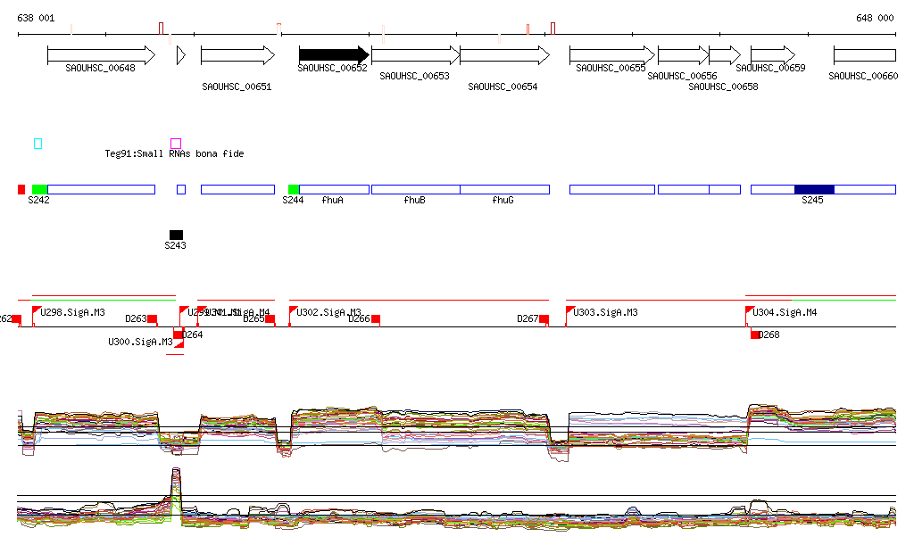Click the red D266 terminator marker
Screen dimensions: 914x545
376,318
